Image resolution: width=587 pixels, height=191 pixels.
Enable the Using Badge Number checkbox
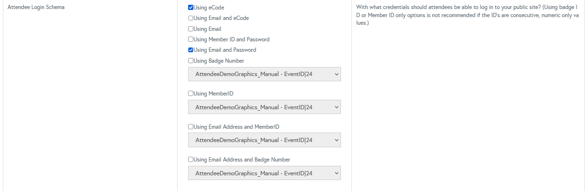pos(191,61)
